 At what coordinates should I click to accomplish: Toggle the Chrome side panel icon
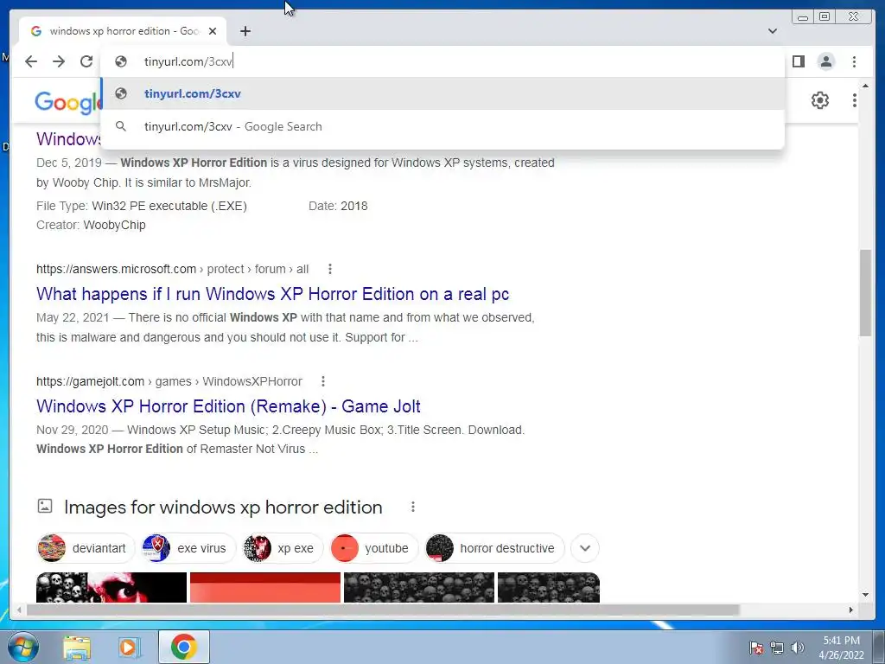[x=798, y=61]
